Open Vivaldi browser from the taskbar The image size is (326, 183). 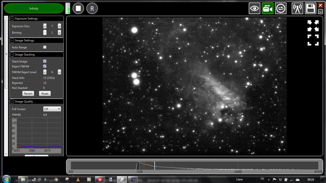point(100,179)
